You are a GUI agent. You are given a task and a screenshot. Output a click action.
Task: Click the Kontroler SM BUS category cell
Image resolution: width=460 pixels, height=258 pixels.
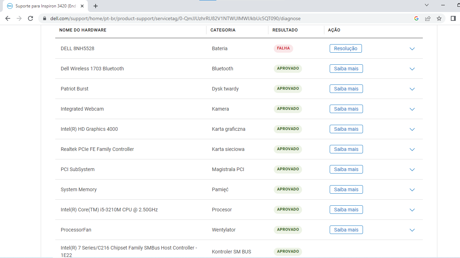click(231, 252)
